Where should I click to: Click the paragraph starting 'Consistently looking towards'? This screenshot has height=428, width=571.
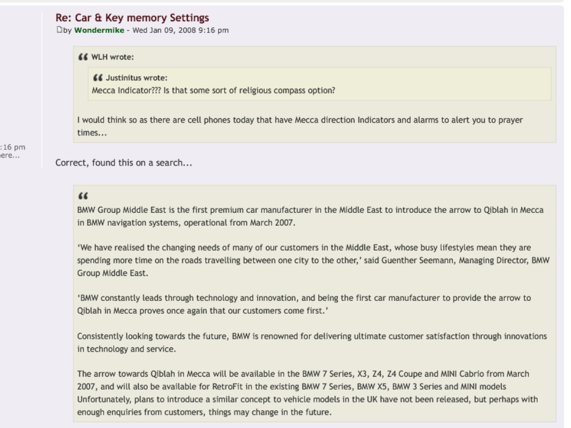(312, 343)
